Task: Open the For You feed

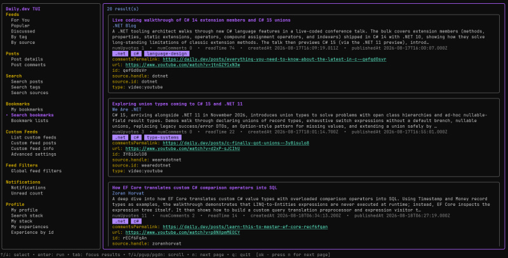Action: (20, 20)
